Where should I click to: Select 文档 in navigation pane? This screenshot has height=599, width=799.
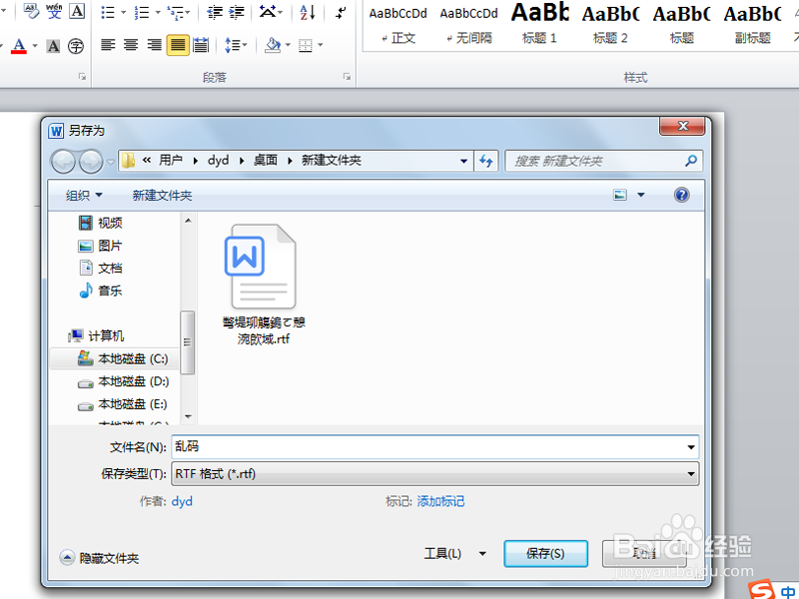pos(101,268)
